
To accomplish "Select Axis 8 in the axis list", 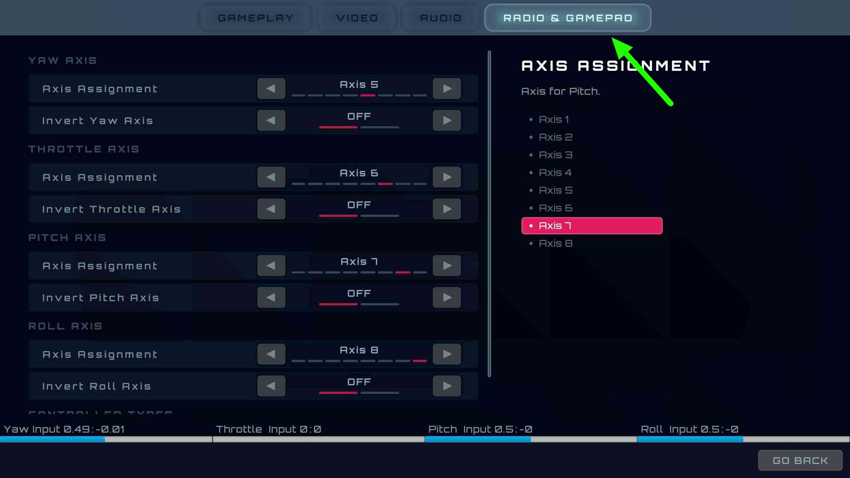I will (x=555, y=243).
